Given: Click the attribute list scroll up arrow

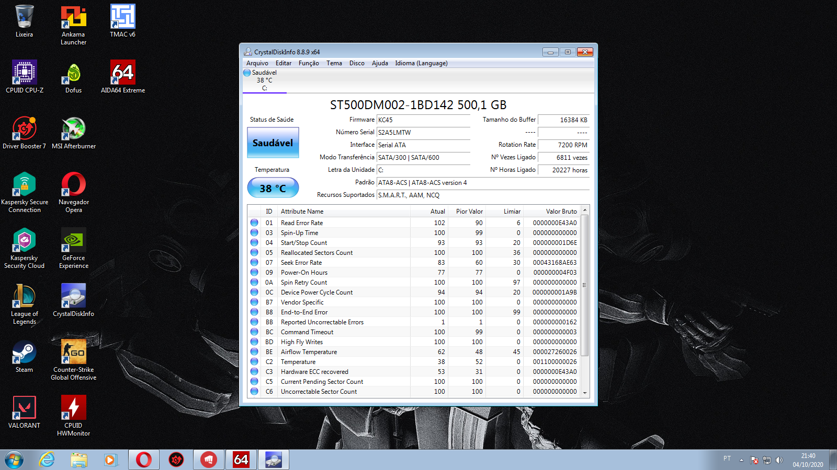Looking at the screenshot, I should click(585, 210).
